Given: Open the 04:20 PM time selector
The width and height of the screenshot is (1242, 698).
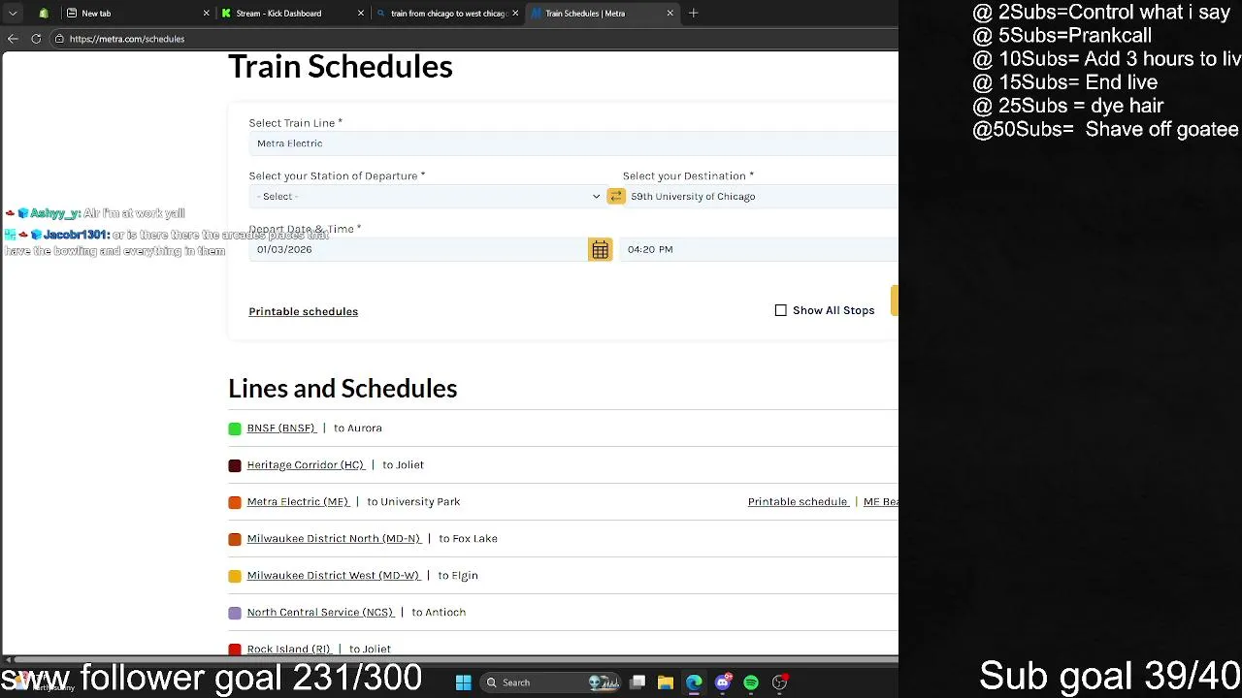Looking at the screenshot, I should [759, 249].
